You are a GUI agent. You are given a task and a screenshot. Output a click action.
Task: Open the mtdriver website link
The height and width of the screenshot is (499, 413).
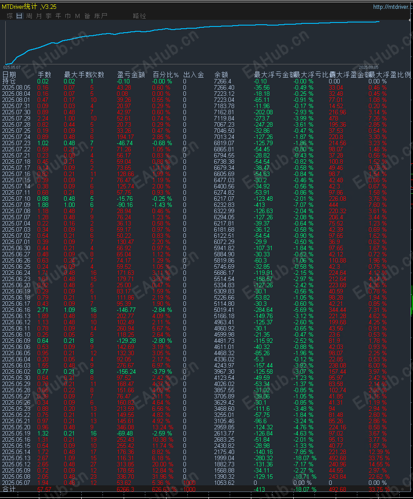point(392,6)
